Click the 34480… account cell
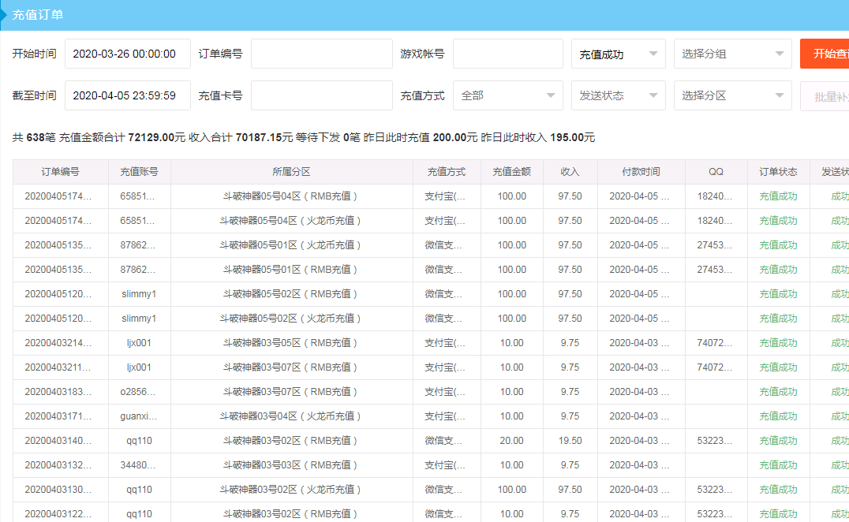The width and height of the screenshot is (849, 522). pos(139,465)
